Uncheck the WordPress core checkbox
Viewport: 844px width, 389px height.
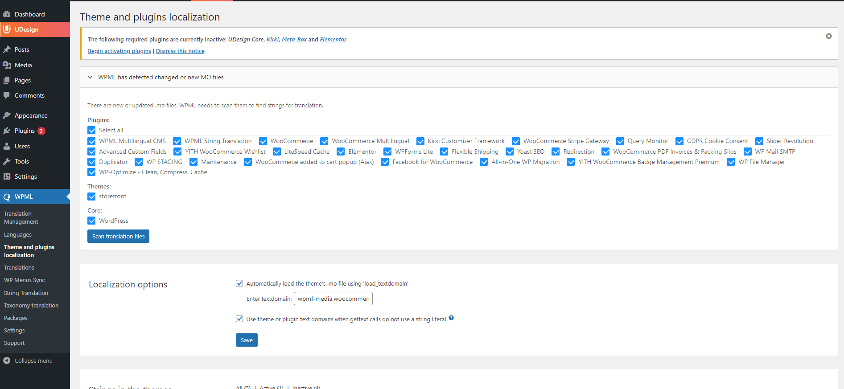pyautogui.click(x=91, y=221)
